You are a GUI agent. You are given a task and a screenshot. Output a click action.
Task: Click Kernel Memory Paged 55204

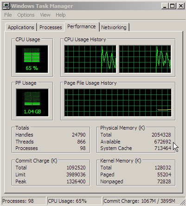164,175
